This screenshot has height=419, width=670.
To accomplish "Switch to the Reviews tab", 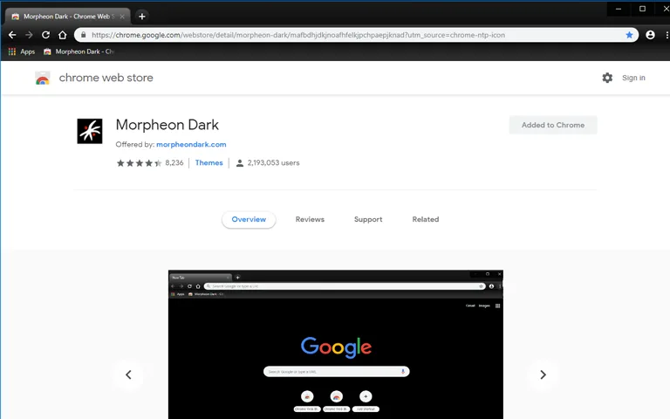I will point(310,219).
